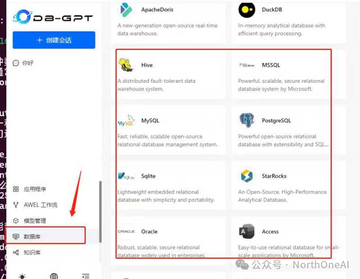Select the MSSQL card title
The height and width of the screenshot is (279, 360).
tap(271, 65)
